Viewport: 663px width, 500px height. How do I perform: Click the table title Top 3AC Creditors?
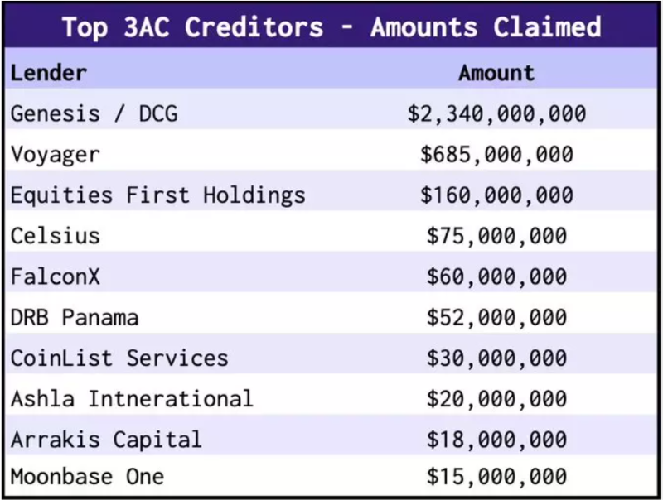[x=331, y=26]
